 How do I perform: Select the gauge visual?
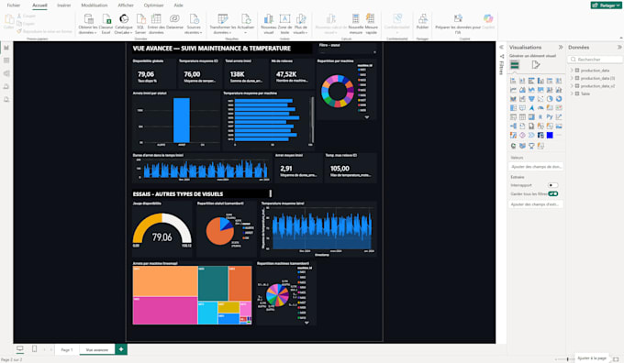coord(540,108)
